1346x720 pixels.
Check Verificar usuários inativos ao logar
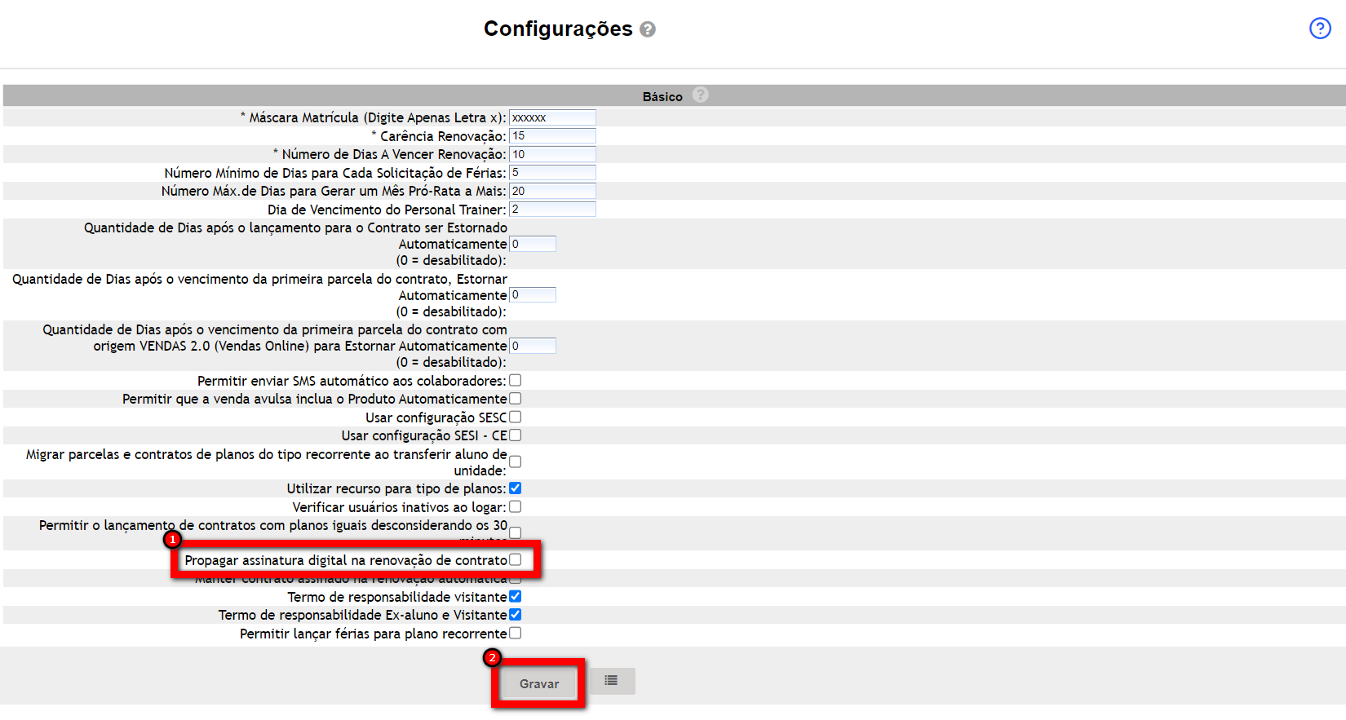tap(516, 507)
